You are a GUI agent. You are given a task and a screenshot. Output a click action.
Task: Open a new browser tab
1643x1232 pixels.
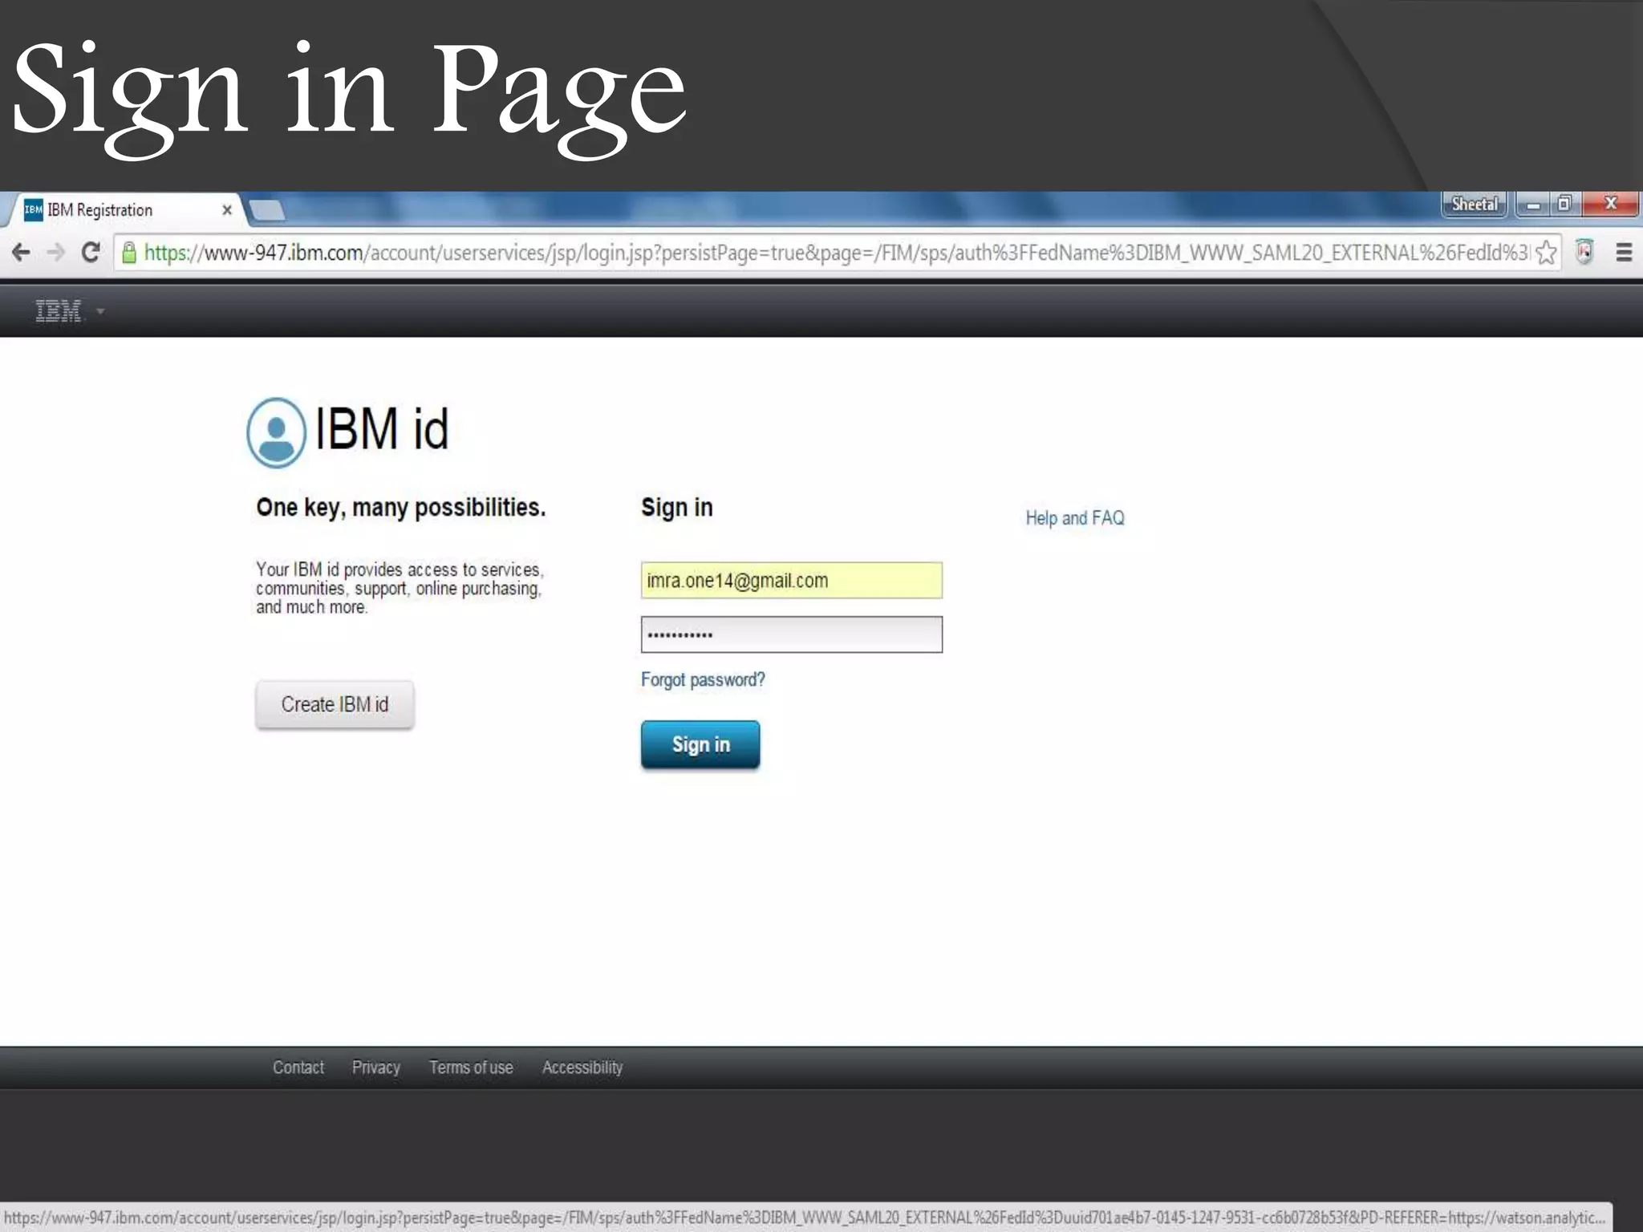tap(267, 210)
